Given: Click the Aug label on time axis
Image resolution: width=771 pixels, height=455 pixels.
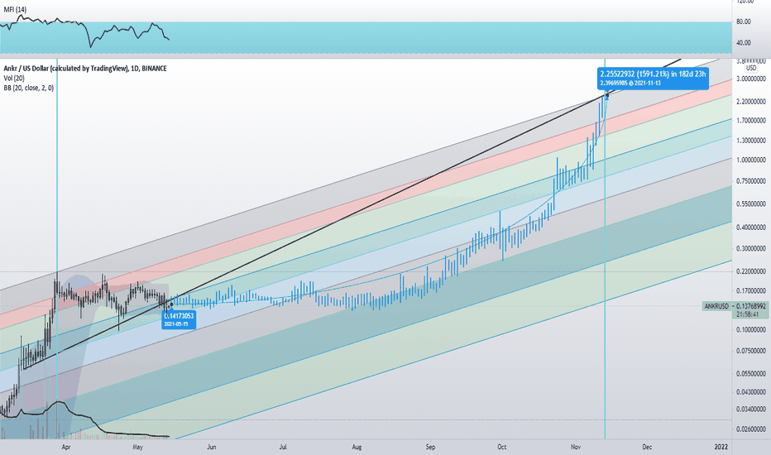Looking at the screenshot, I should pos(357,447).
